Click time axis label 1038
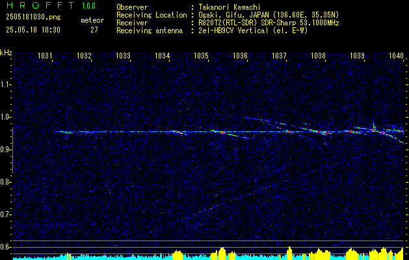Image resolution: width=409 pixels, height=260 pixels. pyautogui.click(x=319, y=56)
